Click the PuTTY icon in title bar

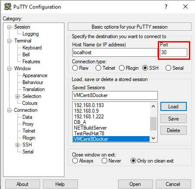point(8,7)
